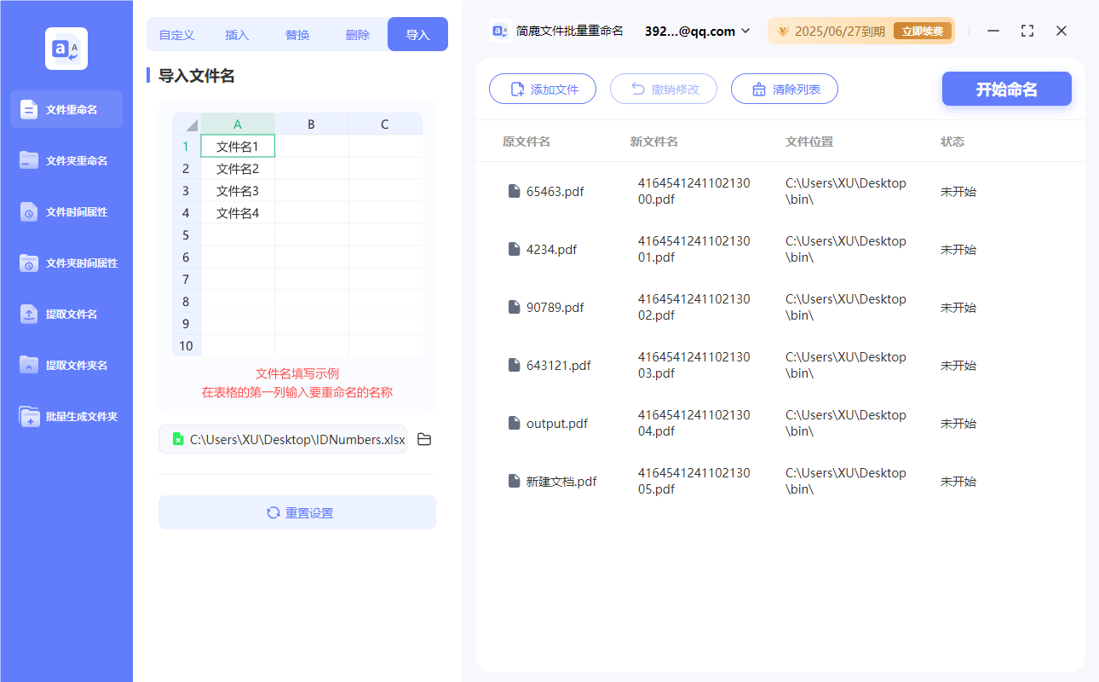The image size is (1099, 682).
Task: Select the 提取文件名 extraction tool
Action: click(66, 314)
